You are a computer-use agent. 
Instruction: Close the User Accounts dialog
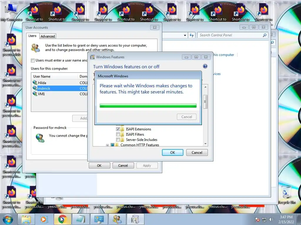tap(155, 27)
